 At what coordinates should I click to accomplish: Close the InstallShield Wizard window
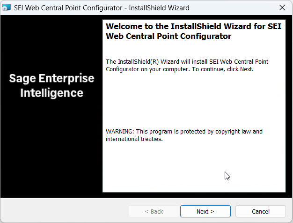(282, 8)
